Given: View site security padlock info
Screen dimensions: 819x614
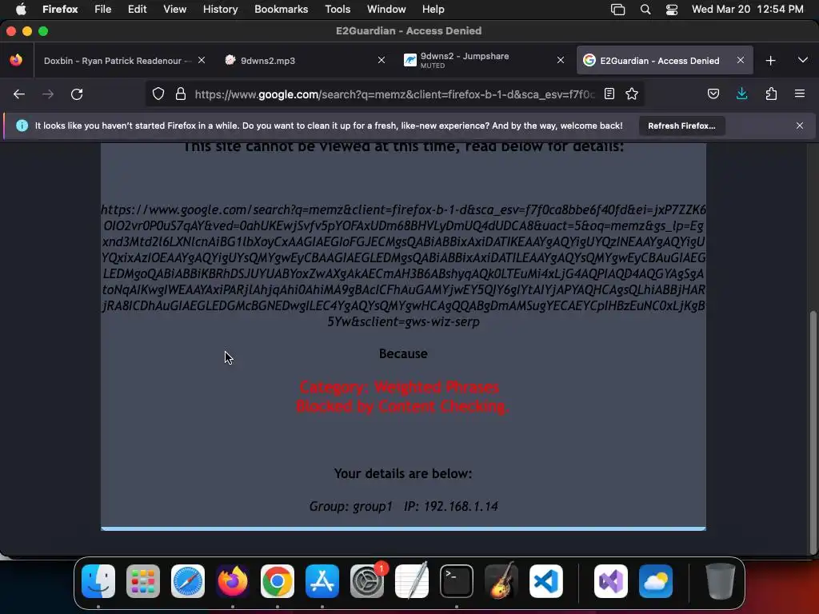Looking at the screenshot, I should click(x=181, y=94).
